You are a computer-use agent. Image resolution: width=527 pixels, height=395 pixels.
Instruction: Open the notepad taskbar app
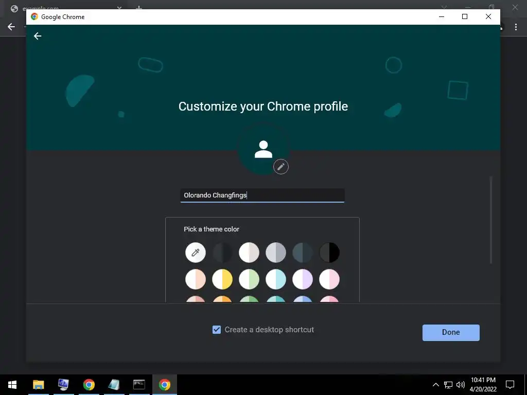pos(114,385)
